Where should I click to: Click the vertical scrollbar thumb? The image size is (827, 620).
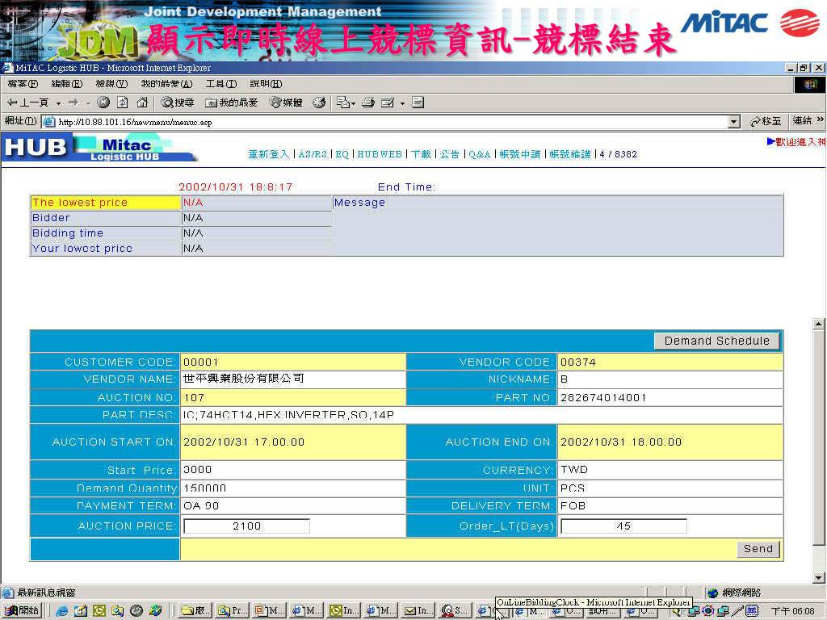tap(819, 438)
